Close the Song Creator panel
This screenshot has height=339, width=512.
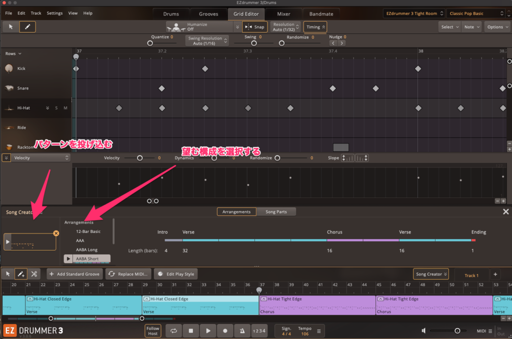pos(505,212)
